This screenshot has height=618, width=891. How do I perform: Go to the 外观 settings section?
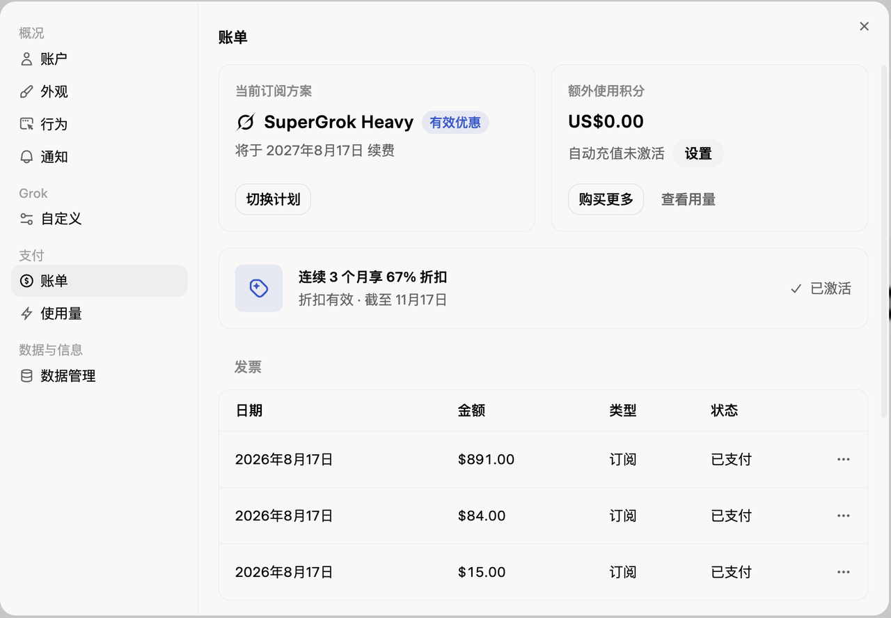pyautogui.click(x=99, y=92)
